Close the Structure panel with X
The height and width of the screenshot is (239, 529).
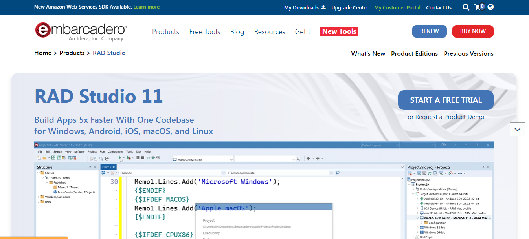point(95,167)
